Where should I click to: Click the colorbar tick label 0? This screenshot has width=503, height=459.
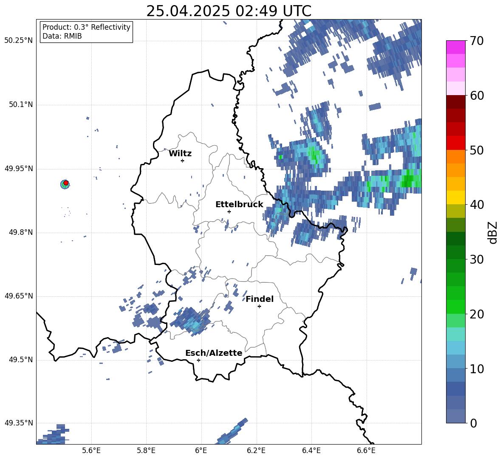click(x=473, y=423)
